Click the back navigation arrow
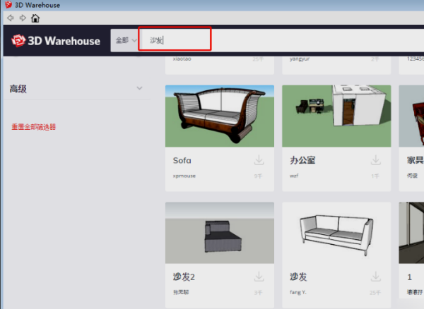Screen dimensions: 424x309 click(10, 18)
